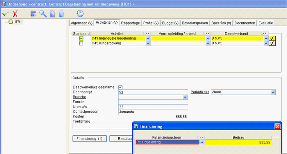Viewport: 287px width, 154px height.
Task: Click >> button next to Financieringsbron header
Action: (201, 137)
